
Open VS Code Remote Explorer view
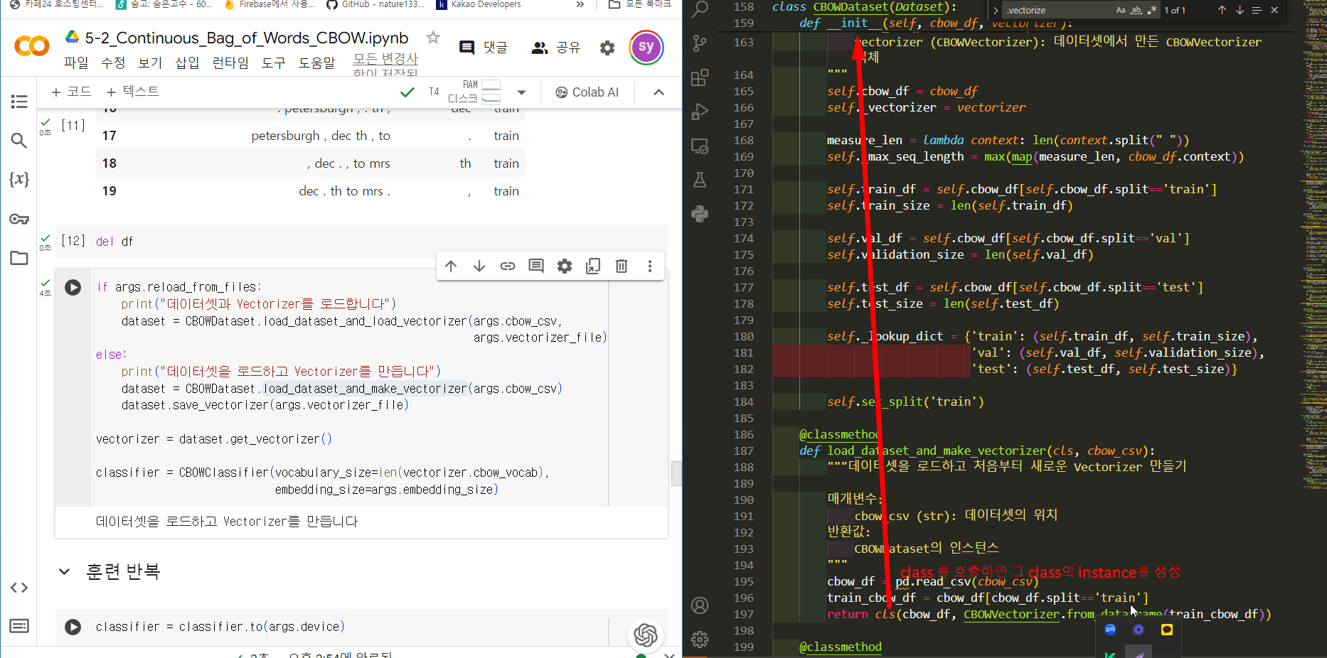700,146
